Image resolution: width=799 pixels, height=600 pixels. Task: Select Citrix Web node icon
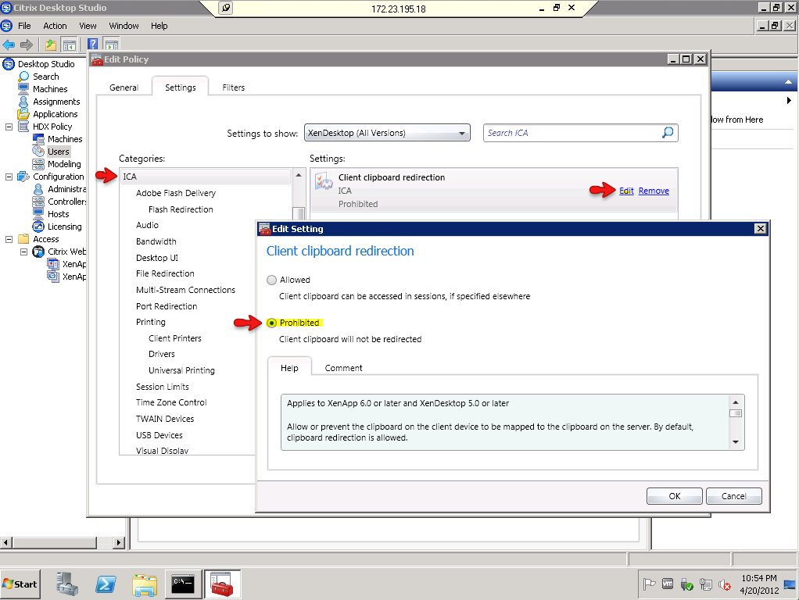(x=38, y=252)
